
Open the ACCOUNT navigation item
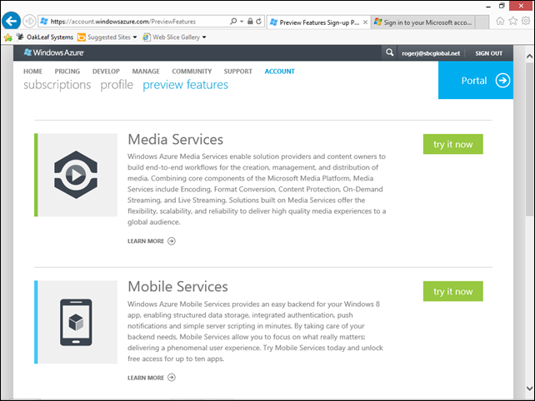pyautogui.click(x=279, y=72)
